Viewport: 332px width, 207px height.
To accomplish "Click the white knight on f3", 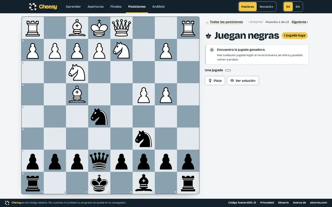I will pyautogui.click(x=77, y=72).
